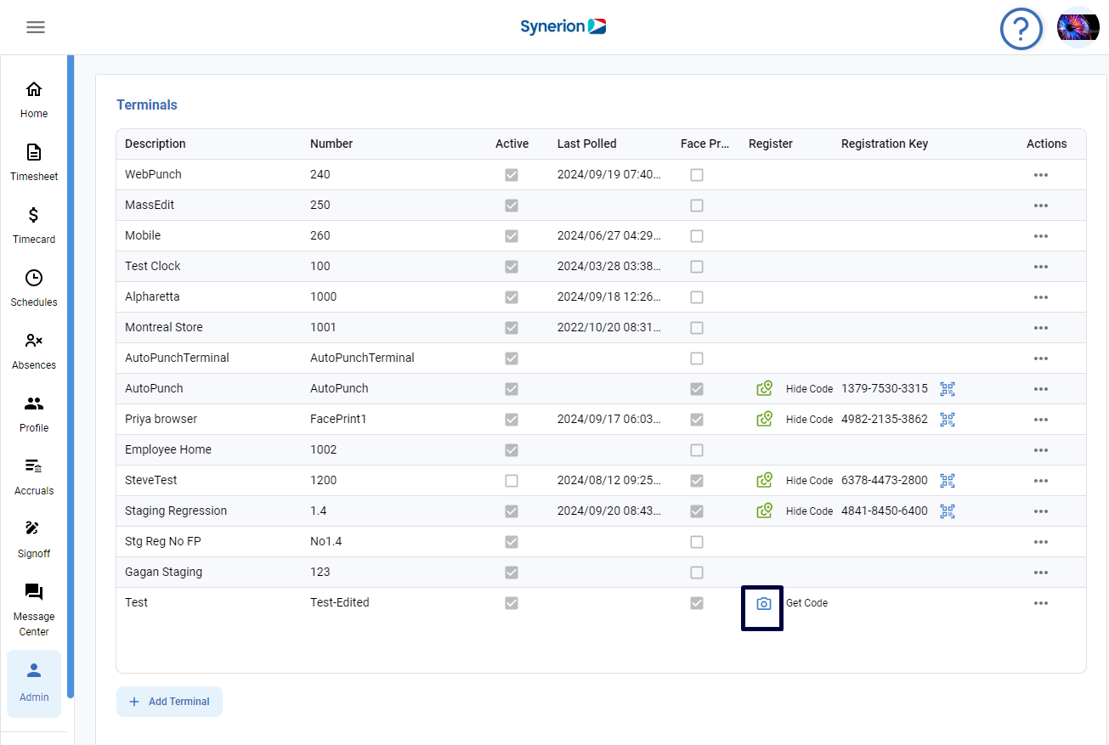Screen dimensions: 1109x745
Task: Open the user profile avatar
Action: [x=1078, y=28]
